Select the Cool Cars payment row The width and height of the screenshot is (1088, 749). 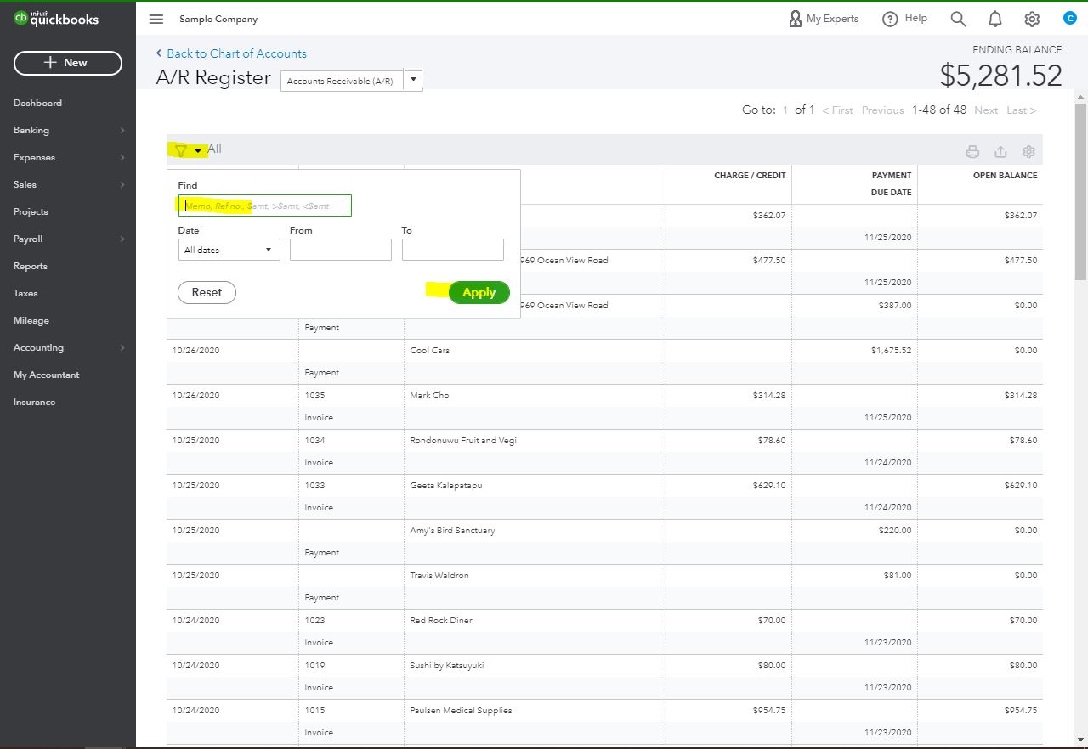[x=604, y=361]
